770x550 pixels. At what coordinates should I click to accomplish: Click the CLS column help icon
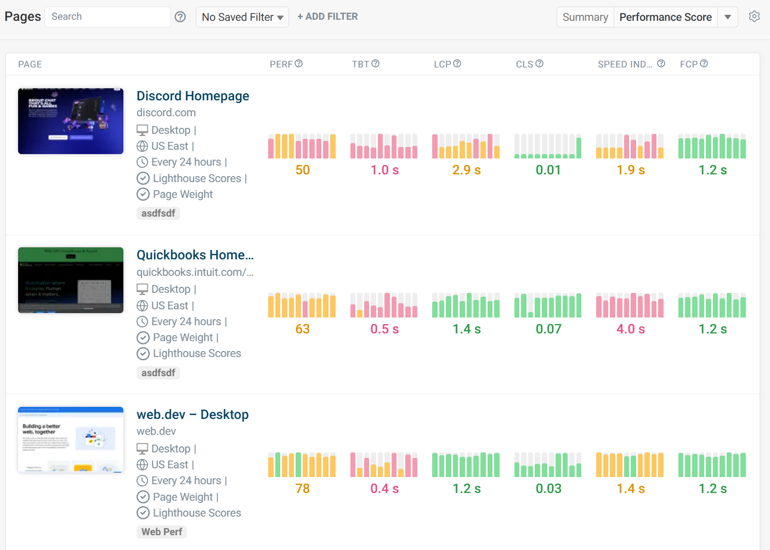point(540,64)
